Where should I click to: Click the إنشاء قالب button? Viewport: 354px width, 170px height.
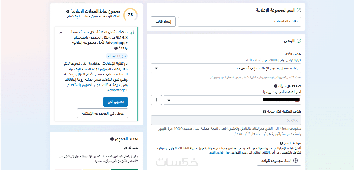[x=163, y=22]
